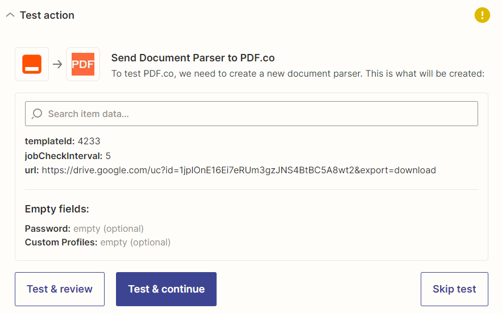Click the Skip test button

pyautogui.click(x=454, y=289)
